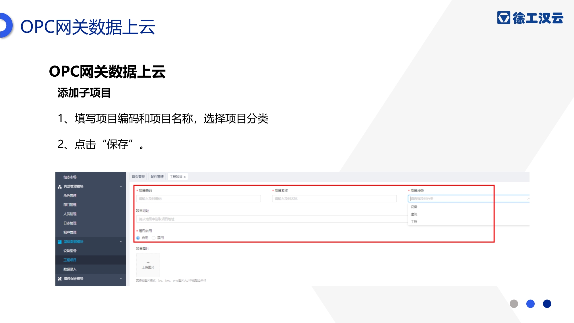Viewport: 574px width, 323px height.
Task: Collapse the 基础数据模块 section chevron
Action: pyautogui.click(x=121, y=242)
